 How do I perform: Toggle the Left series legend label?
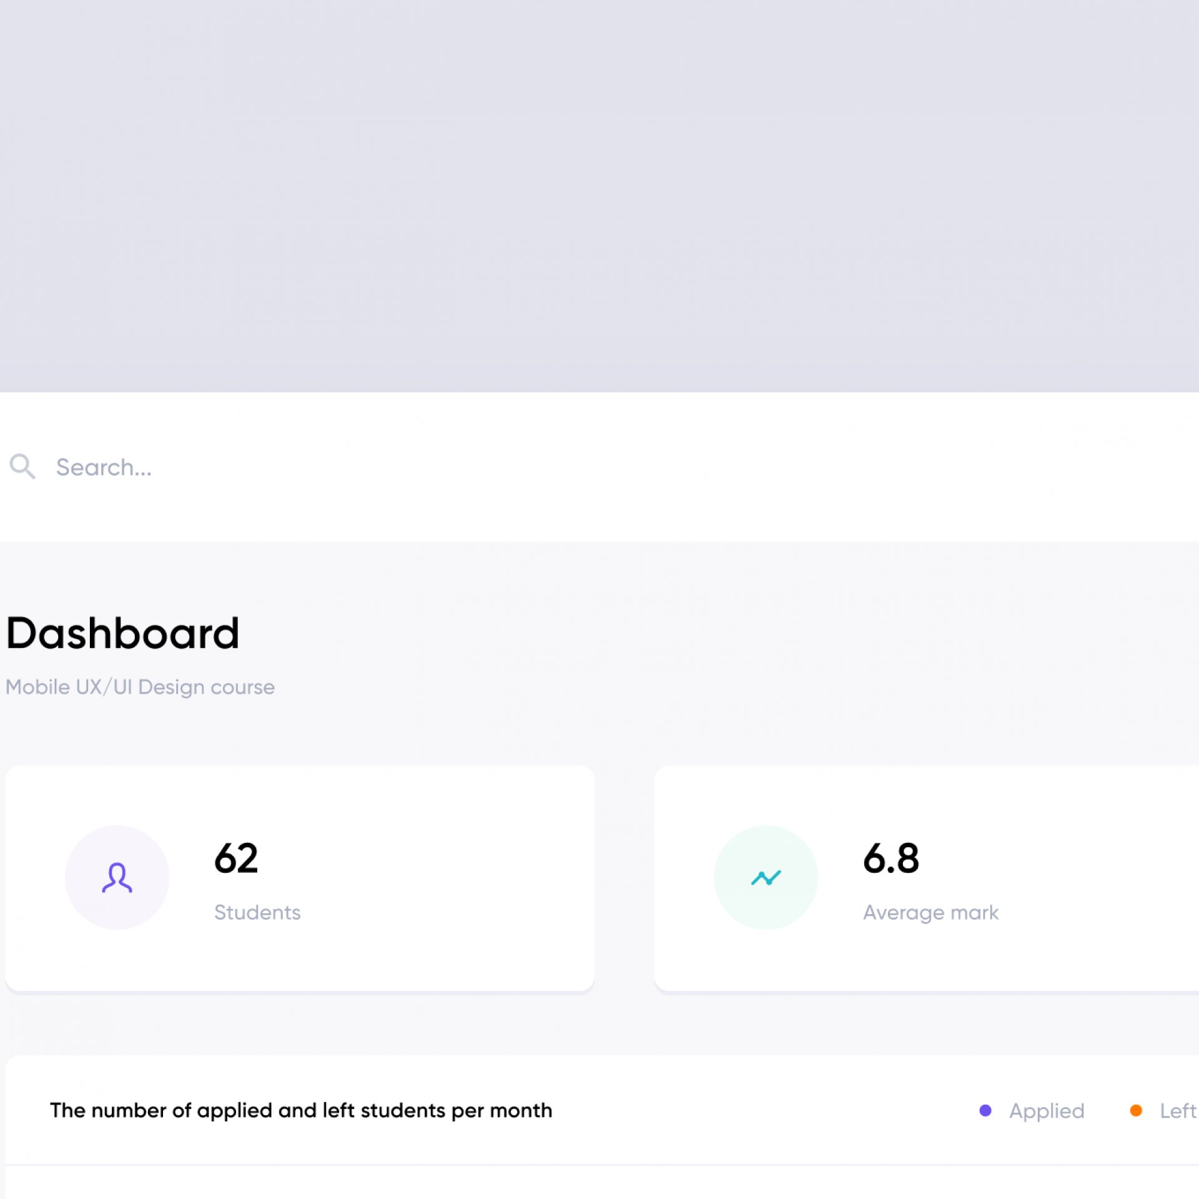[x=1177, y=1111]
